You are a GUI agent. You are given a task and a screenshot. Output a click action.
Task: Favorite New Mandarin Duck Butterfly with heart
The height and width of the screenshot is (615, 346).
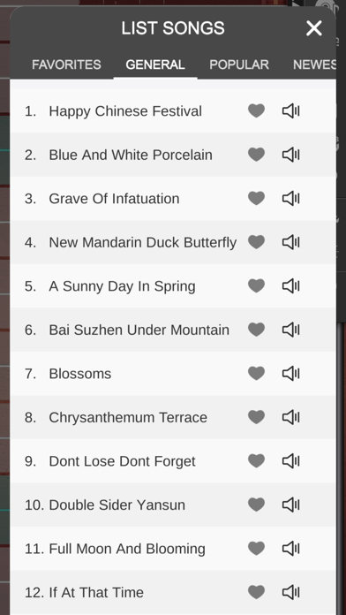click(256, 242)
